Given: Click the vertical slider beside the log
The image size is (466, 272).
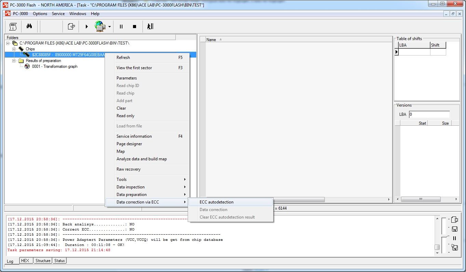Looking at the screenshot, I should click(444, 236).
